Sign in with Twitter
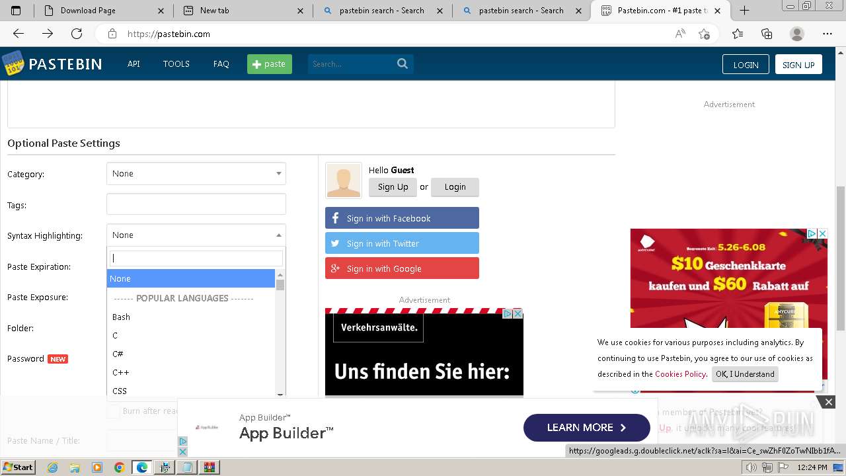This screenshot has height=476, width=846. pyautogui.click(x=402, y=243)
